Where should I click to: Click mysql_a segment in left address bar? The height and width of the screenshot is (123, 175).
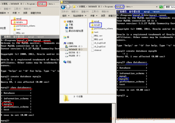(x=42, y=4)
